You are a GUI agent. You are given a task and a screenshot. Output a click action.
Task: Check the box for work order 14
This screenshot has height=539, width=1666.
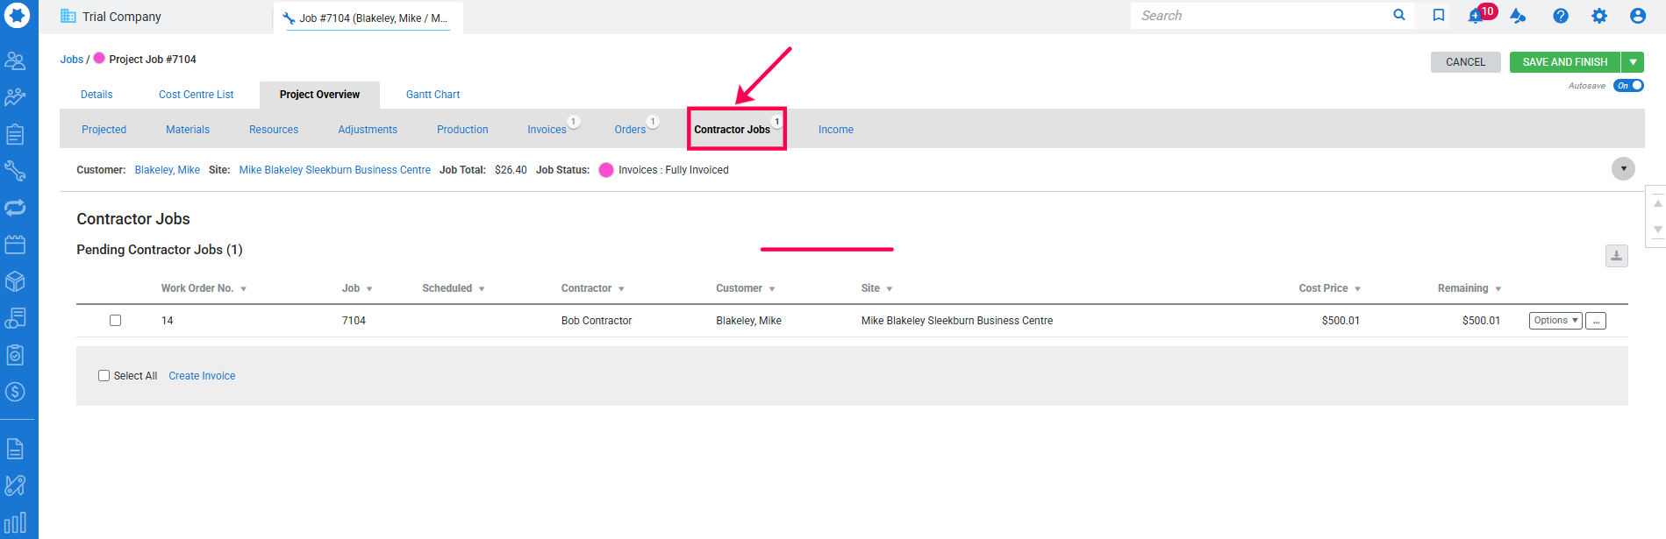(x=115, y=321)
